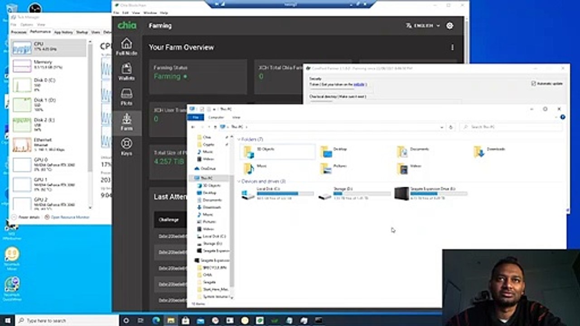The width and height of the screenshot is (580, 326).
Task: Switch to Task Manager App history tab
Action: [63, 32]
